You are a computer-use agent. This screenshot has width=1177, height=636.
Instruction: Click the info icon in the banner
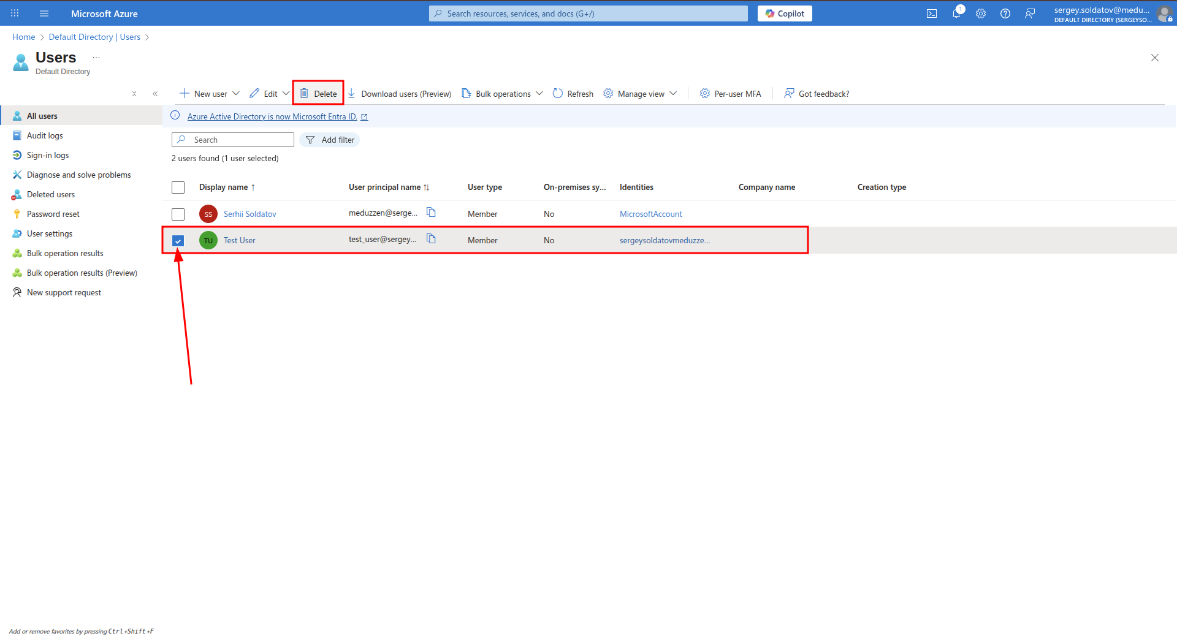[175, 115]
